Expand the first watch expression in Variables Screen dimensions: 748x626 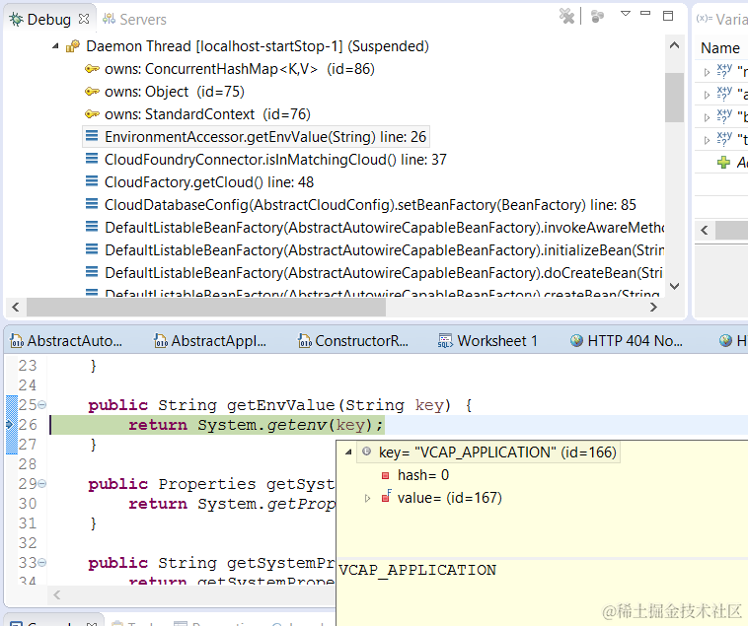tap(707, 72)
